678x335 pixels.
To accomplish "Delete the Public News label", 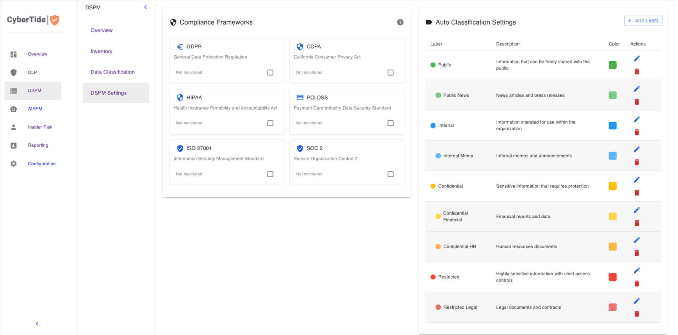I will (x=637, y=102).
